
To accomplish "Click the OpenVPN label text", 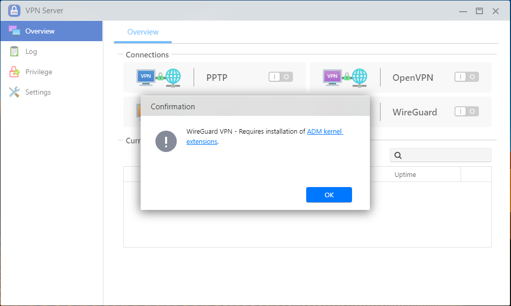I will (x=413, y=78).
